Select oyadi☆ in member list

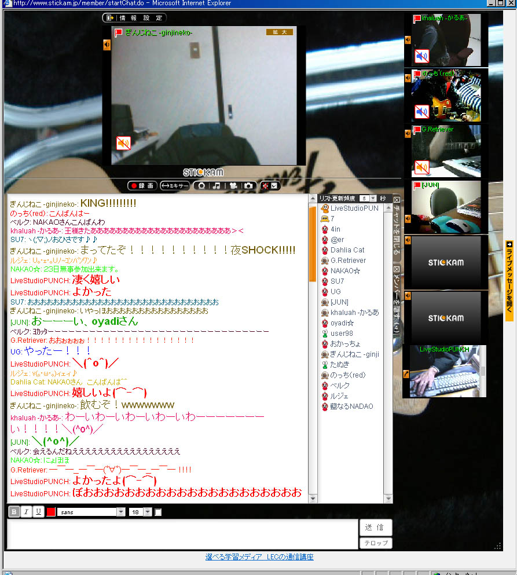click(338, 323)
